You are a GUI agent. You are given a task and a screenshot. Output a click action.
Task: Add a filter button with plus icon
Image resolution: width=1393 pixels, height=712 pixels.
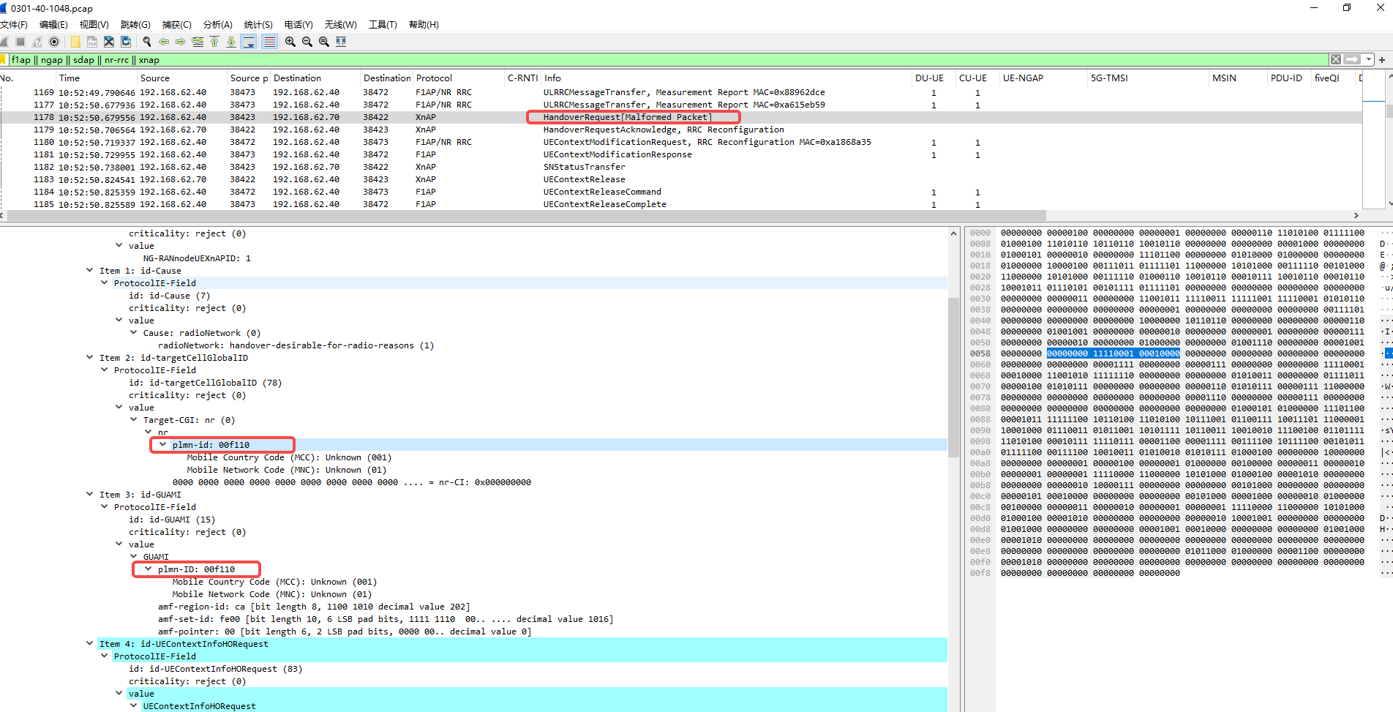click(1382, 60)
